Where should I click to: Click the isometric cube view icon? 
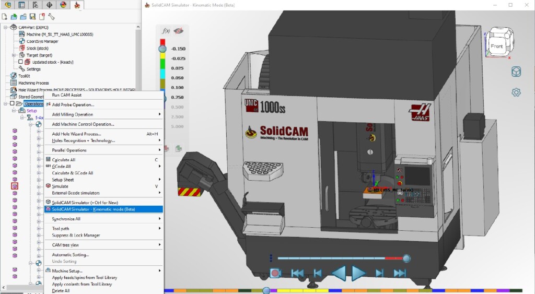coord(516,72)
